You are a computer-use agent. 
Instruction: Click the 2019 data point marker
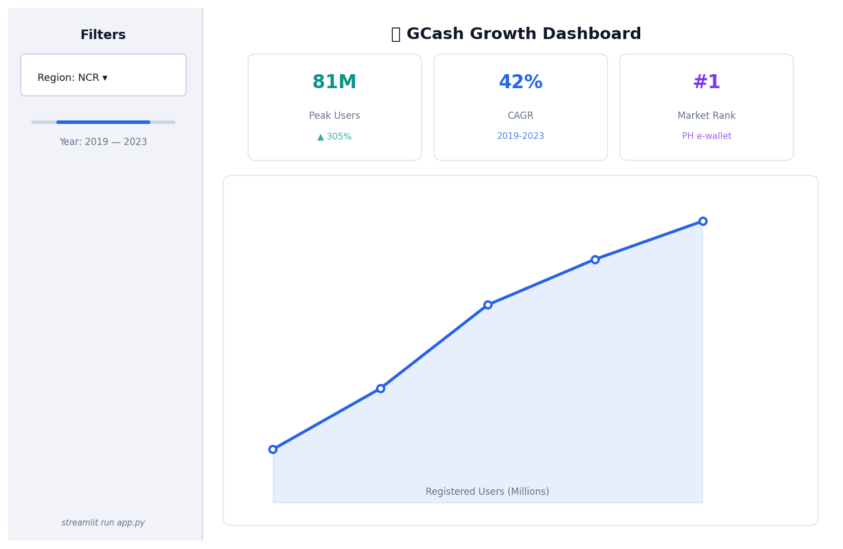tap(273, 449)
